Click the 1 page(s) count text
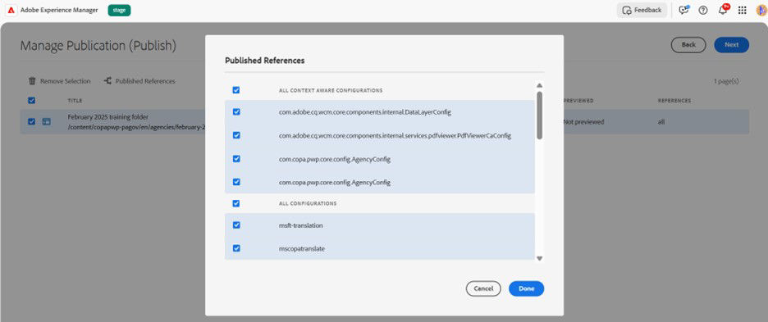This screenshot has height=322, width=768. pyautogui.click(x=726, y=81)
